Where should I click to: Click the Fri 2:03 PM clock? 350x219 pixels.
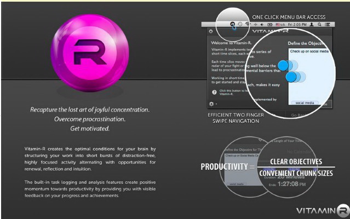297,25
